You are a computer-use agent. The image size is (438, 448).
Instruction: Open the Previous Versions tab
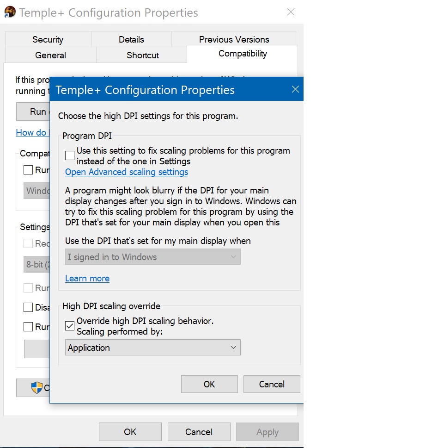(234, 39)
